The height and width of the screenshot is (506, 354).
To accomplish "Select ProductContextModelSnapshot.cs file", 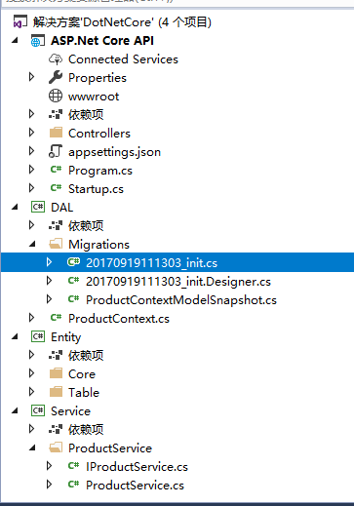I will pos(181,299).
